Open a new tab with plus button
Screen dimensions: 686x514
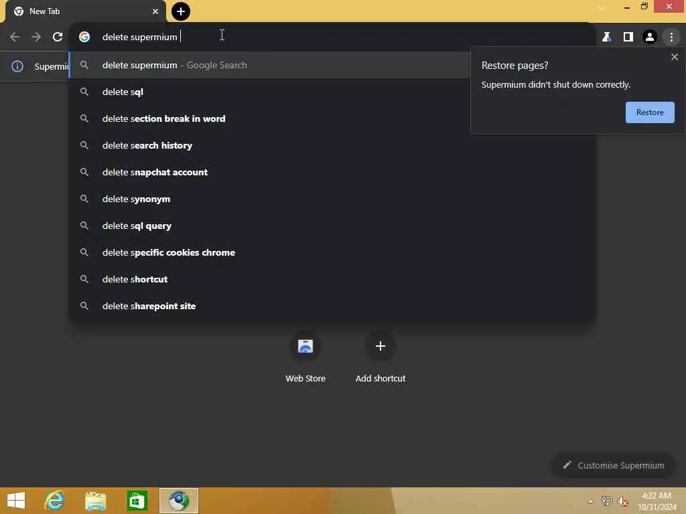(181, 11)
